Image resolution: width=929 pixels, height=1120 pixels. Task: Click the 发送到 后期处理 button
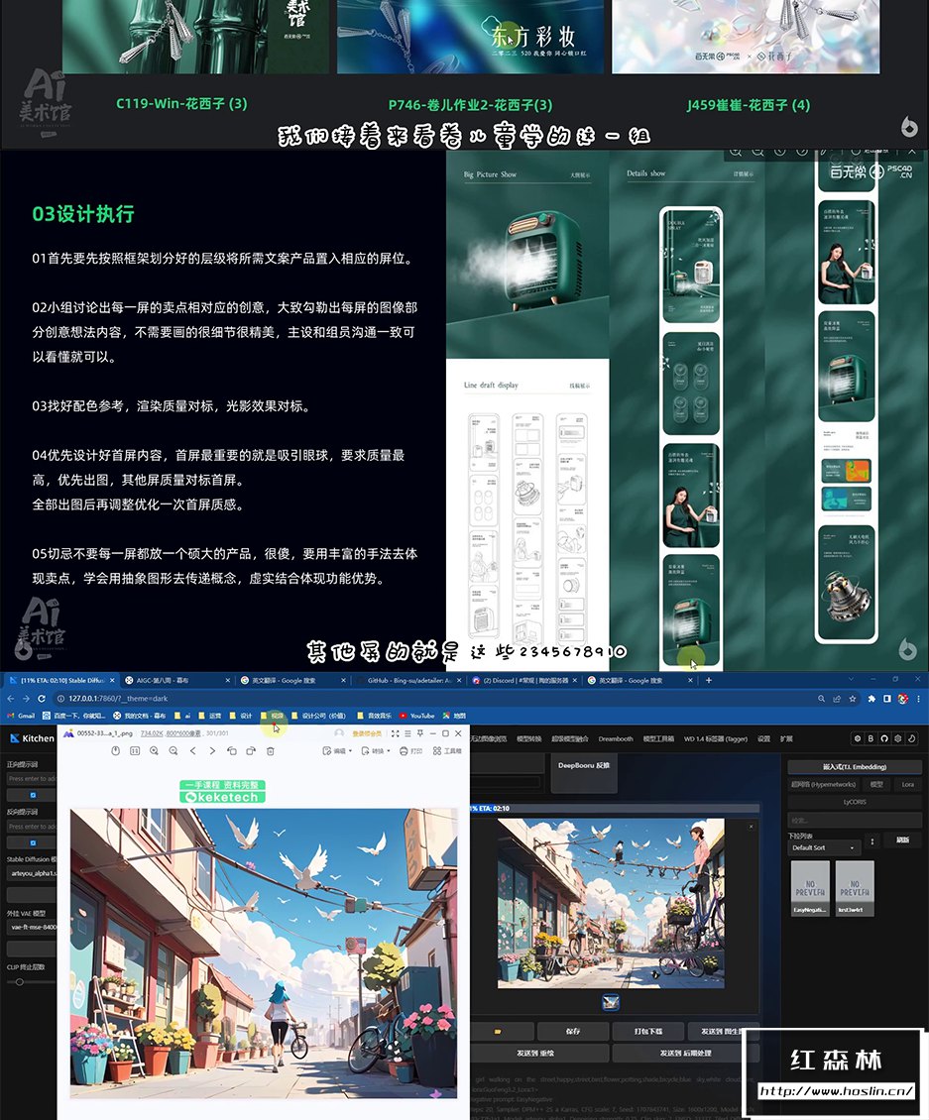coord(685,1053)
